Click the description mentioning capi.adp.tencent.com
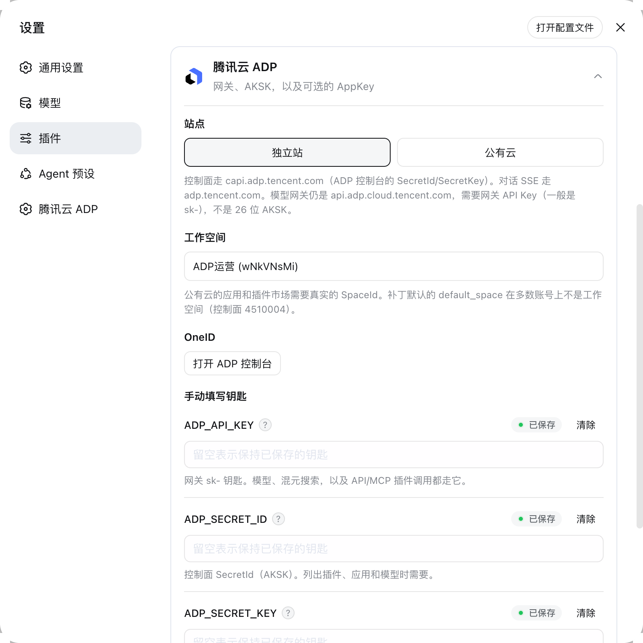 coord(380,195)
